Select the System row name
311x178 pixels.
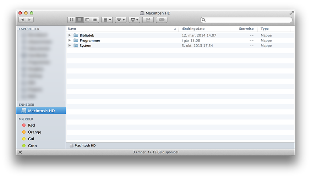(x=86, y=46)
